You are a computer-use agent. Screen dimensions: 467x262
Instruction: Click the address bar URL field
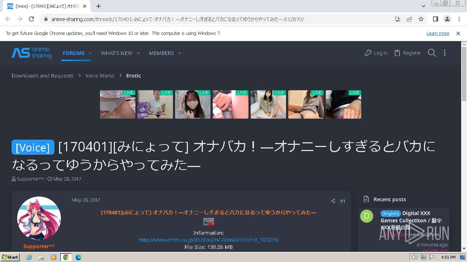219,19
